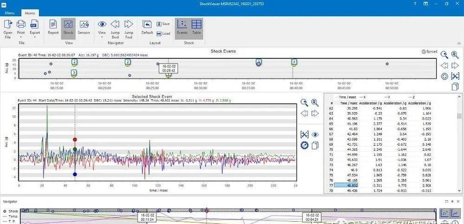The image size is (464, 224).
Task: Toggle Z series legend in table header
Action: [x=411, y=97]
